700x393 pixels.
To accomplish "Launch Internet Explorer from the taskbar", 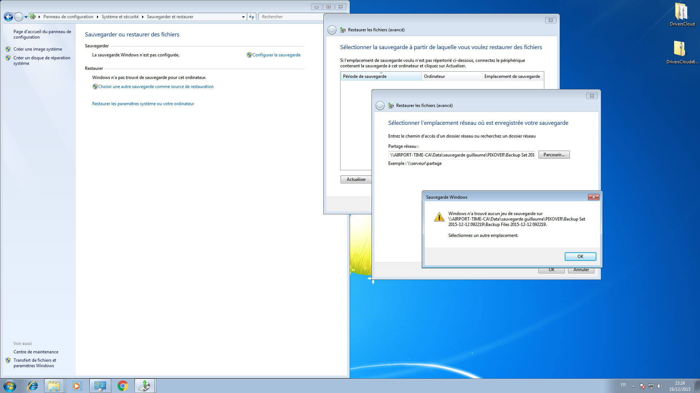I will click(33, 386).
